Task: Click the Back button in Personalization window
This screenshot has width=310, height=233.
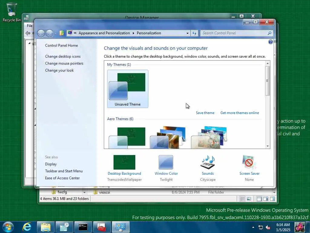Action: point(41,33)
